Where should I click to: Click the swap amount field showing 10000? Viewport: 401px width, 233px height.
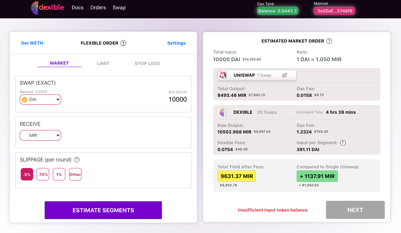[178, 99]
